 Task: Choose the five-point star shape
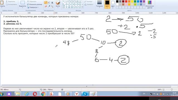click(x=69, y=7)
